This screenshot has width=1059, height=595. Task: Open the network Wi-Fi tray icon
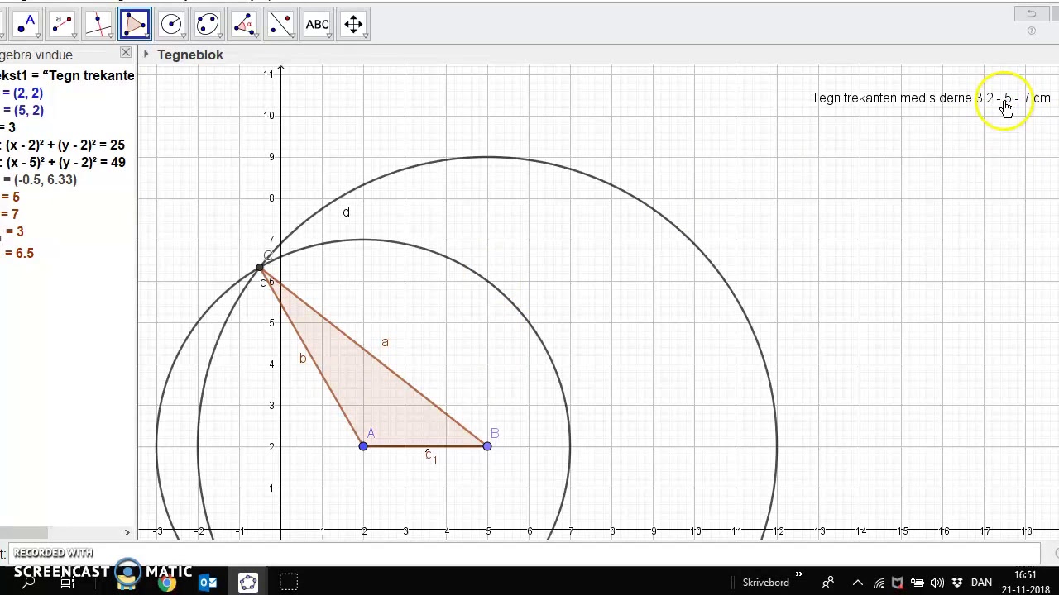click(x=879, y=583)
